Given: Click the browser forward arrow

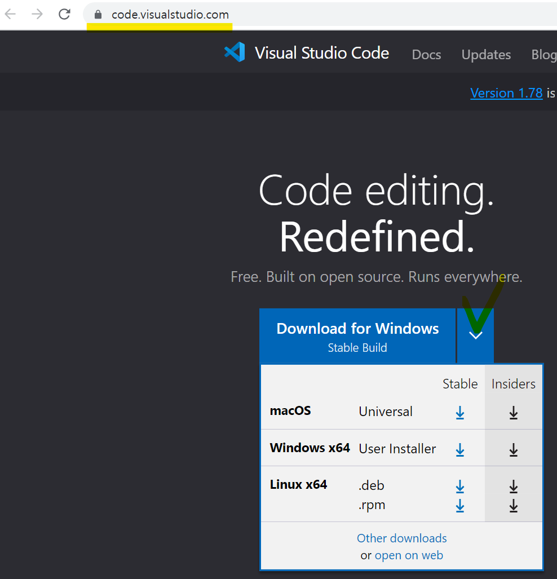Looking at the screenshot, I should pos(37,15).
